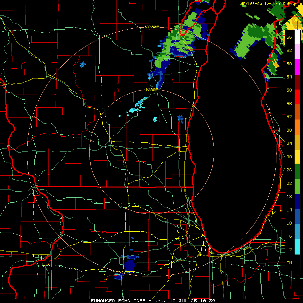Pick the cyan swatch on the color scale

(x=297, y=247)
